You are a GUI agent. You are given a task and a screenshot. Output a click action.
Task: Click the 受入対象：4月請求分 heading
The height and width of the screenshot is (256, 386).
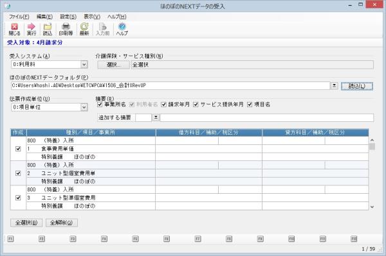coord(35,42)
